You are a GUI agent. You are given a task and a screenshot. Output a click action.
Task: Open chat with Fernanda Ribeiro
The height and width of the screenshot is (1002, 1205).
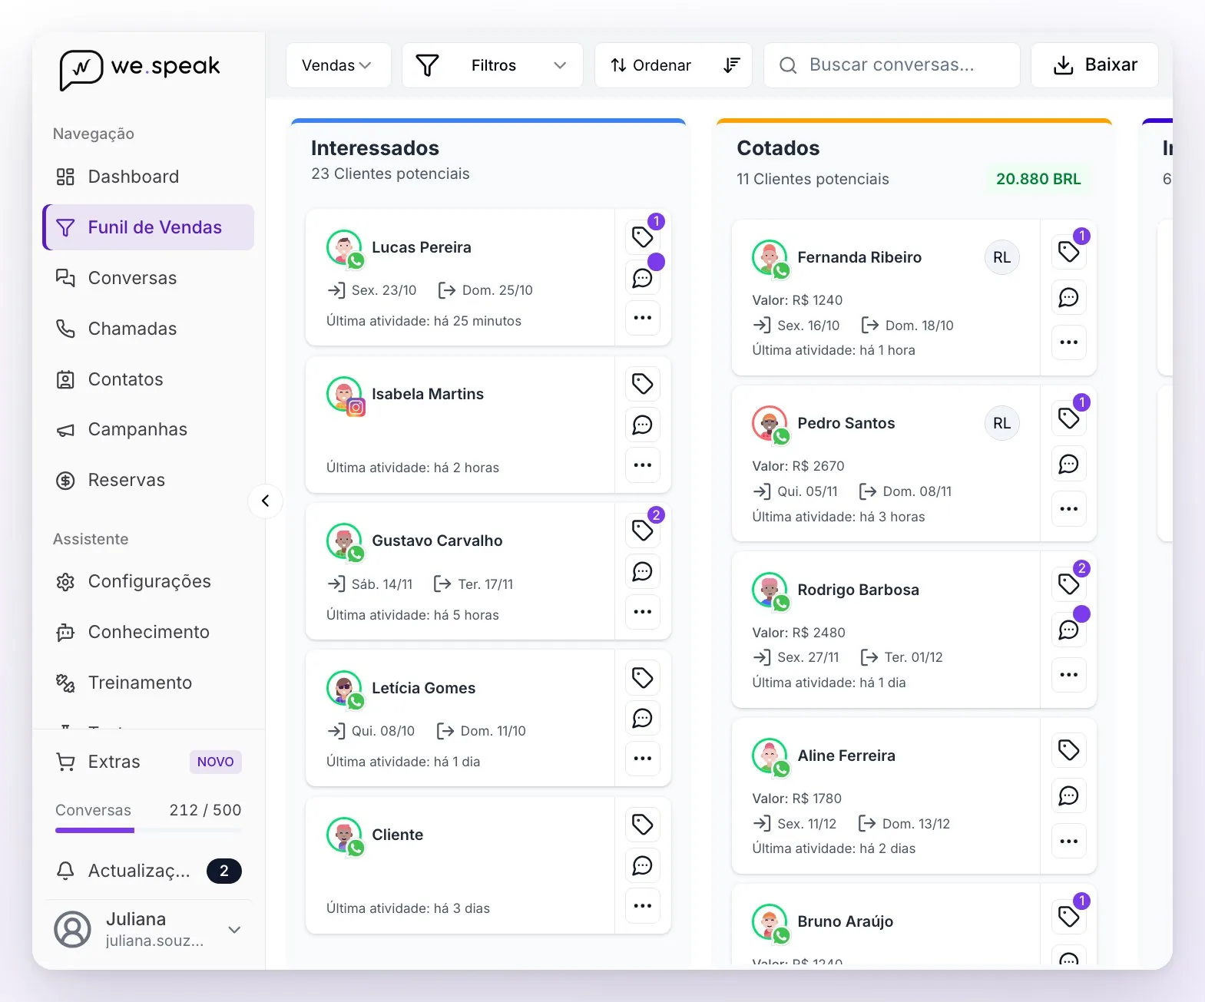click(x=1069, y=297)
